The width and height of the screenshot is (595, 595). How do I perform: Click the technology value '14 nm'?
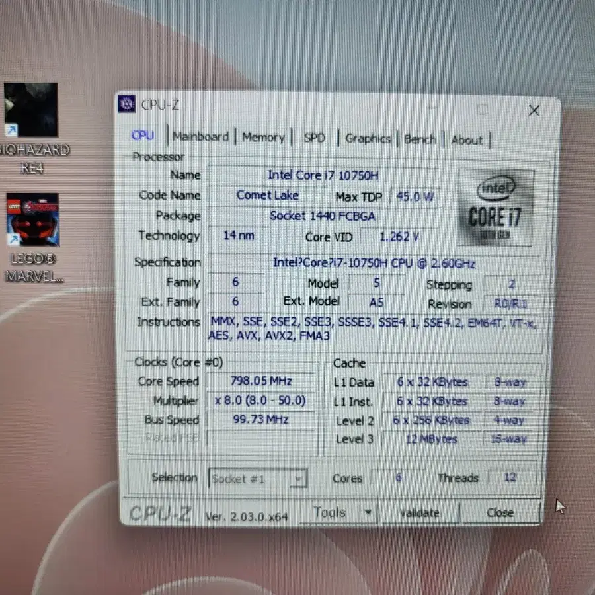[x=238, y=235]
